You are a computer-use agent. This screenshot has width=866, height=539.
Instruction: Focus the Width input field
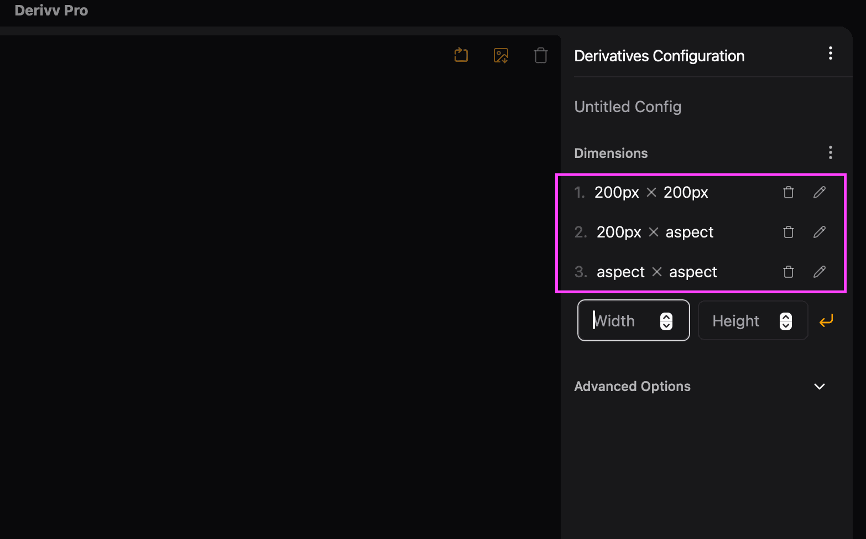coord(622,321)
